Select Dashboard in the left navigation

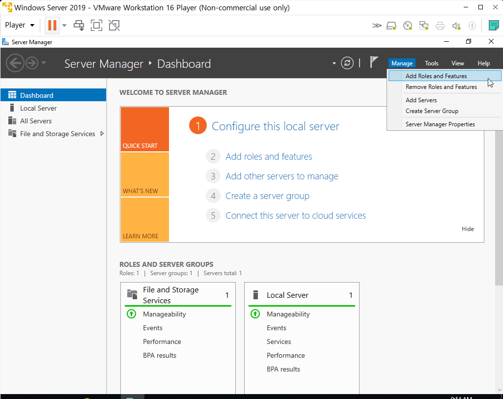click(53, 95)
